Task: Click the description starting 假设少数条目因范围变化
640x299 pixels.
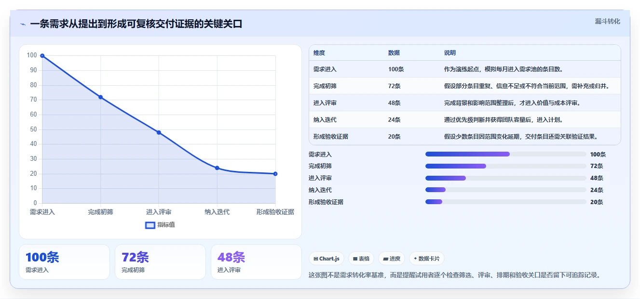Action: (521, 137)
